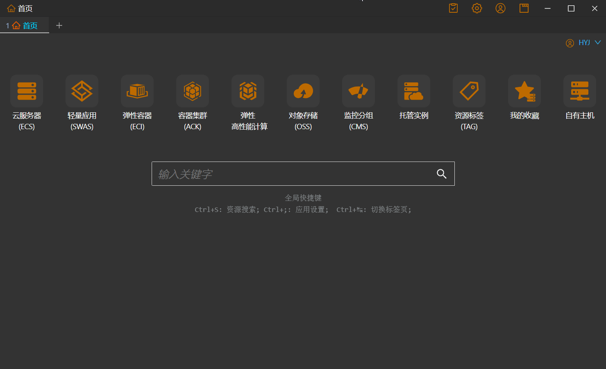Open the 弹性高性能计算 icon
The width and height of the screenshot is (606, 369).
tap(248, 91)
